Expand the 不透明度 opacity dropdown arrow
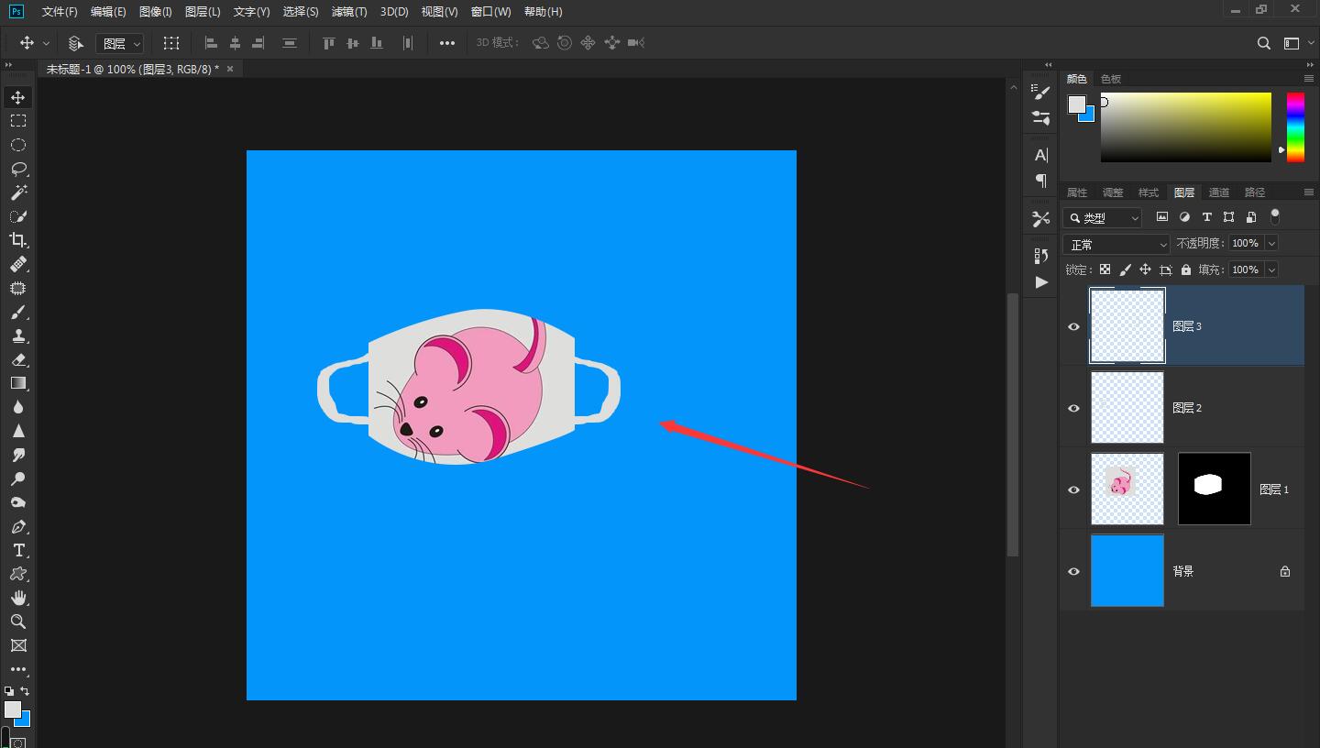1320x748 pixels. pos(1271,243)
